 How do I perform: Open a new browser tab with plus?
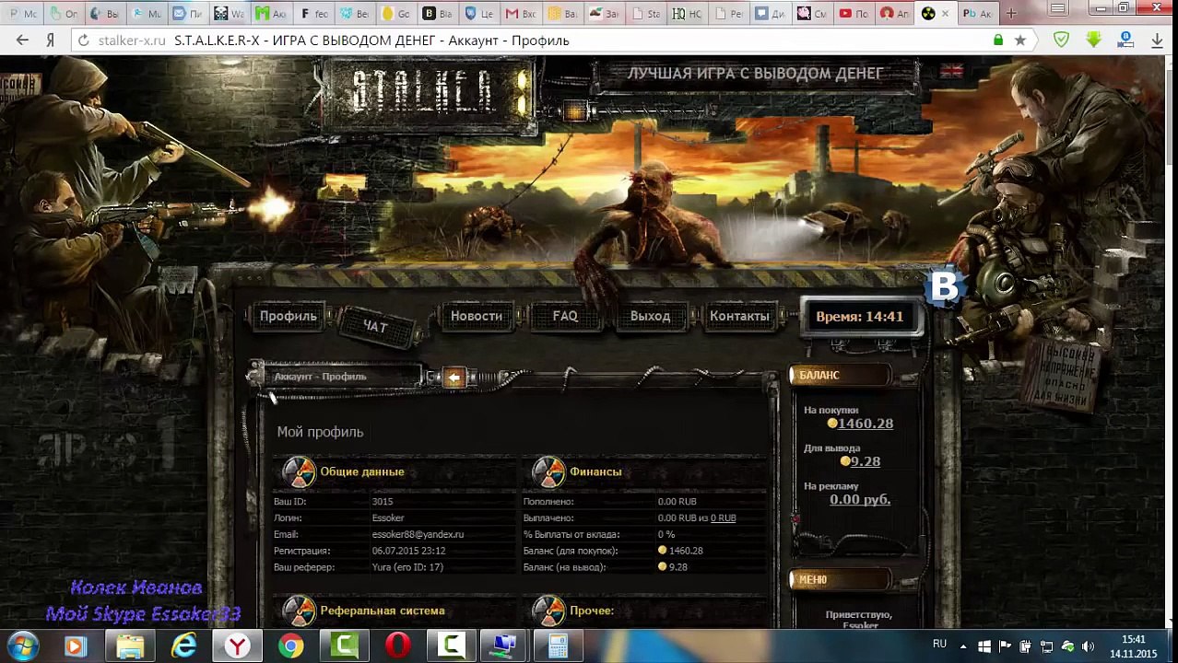click(1011, 13)
